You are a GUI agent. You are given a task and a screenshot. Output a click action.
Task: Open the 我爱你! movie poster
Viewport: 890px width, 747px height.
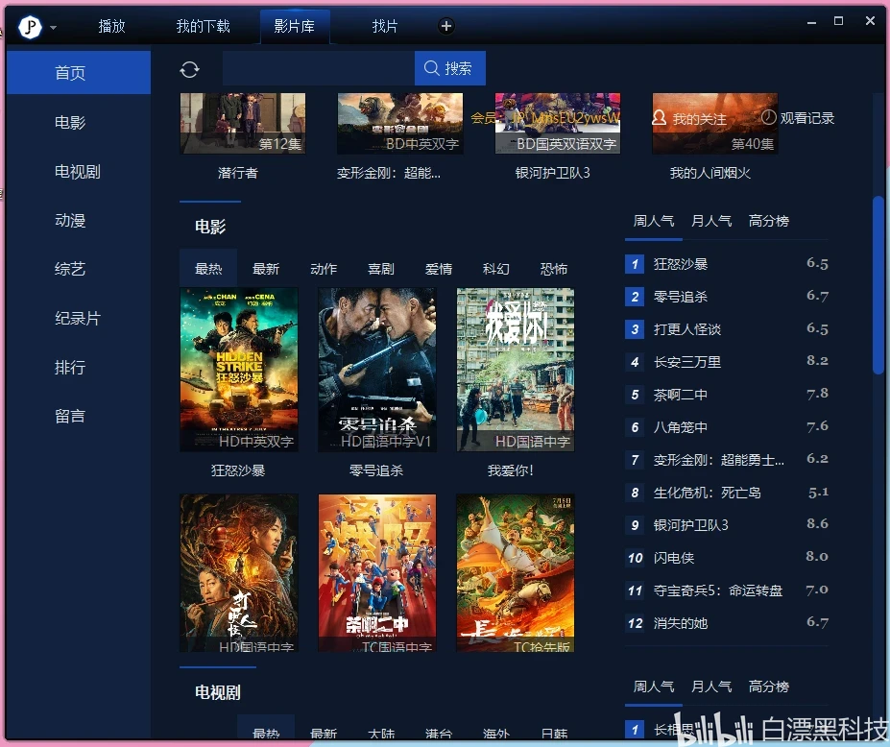(516, 370)
